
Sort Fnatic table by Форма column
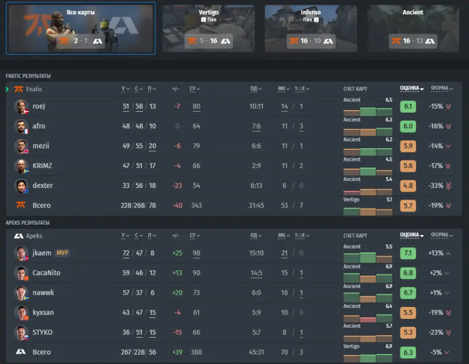coord(442,89)
